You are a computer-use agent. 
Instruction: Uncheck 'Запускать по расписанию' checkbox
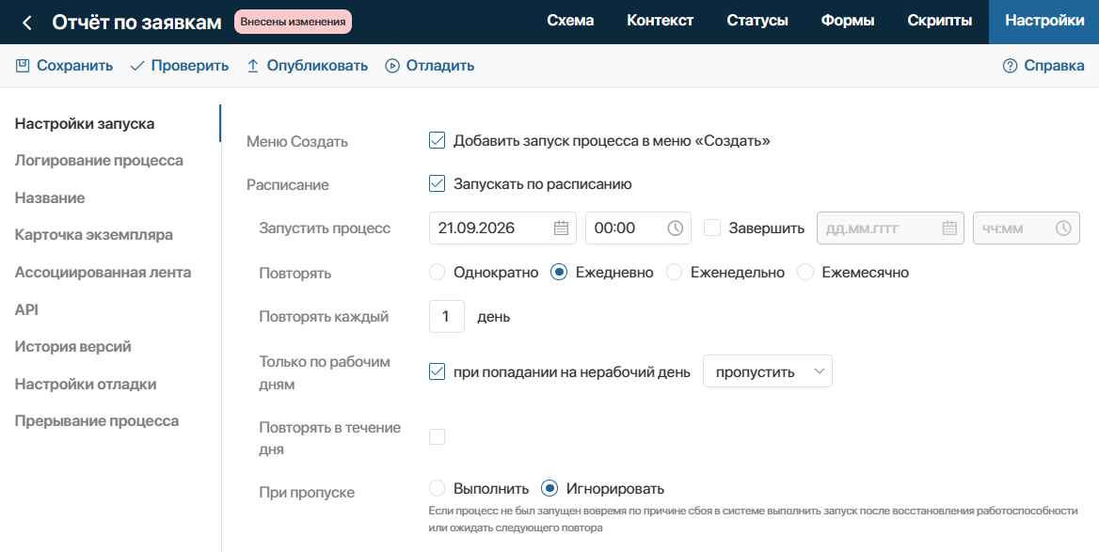click(x=437, y=183)
